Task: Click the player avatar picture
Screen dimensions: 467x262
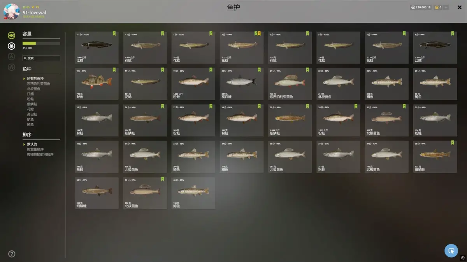Action: (x=12, y=12)
